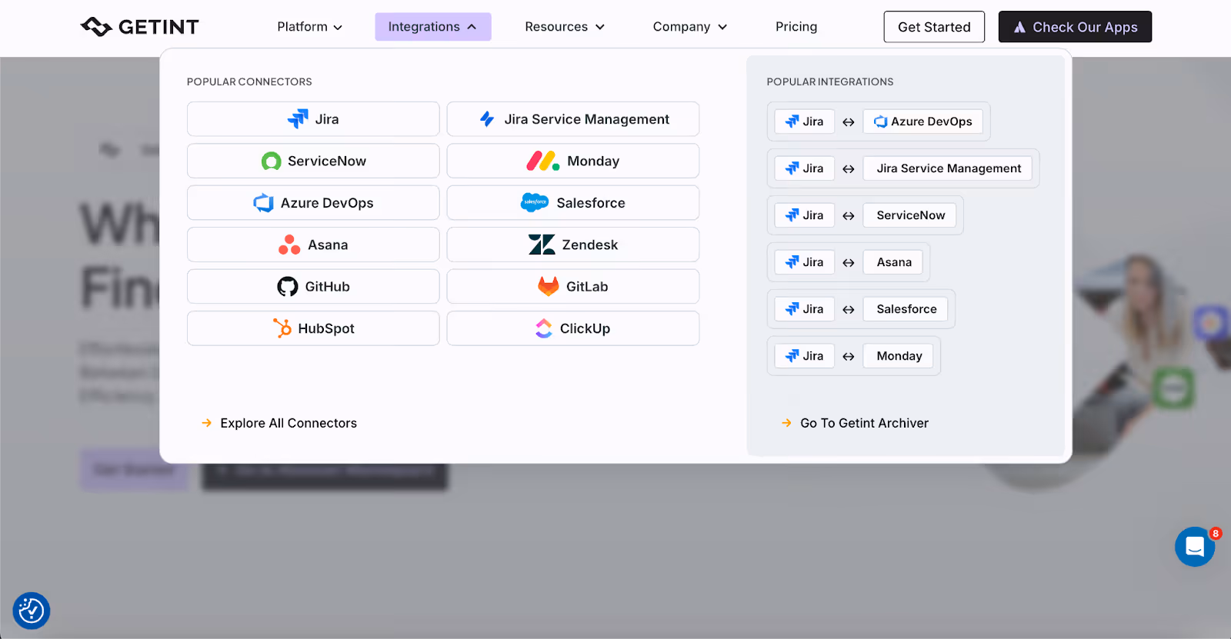Expand the Company dropdown menu
Viewport: 1231px width, 639px height.
[689, 27]
